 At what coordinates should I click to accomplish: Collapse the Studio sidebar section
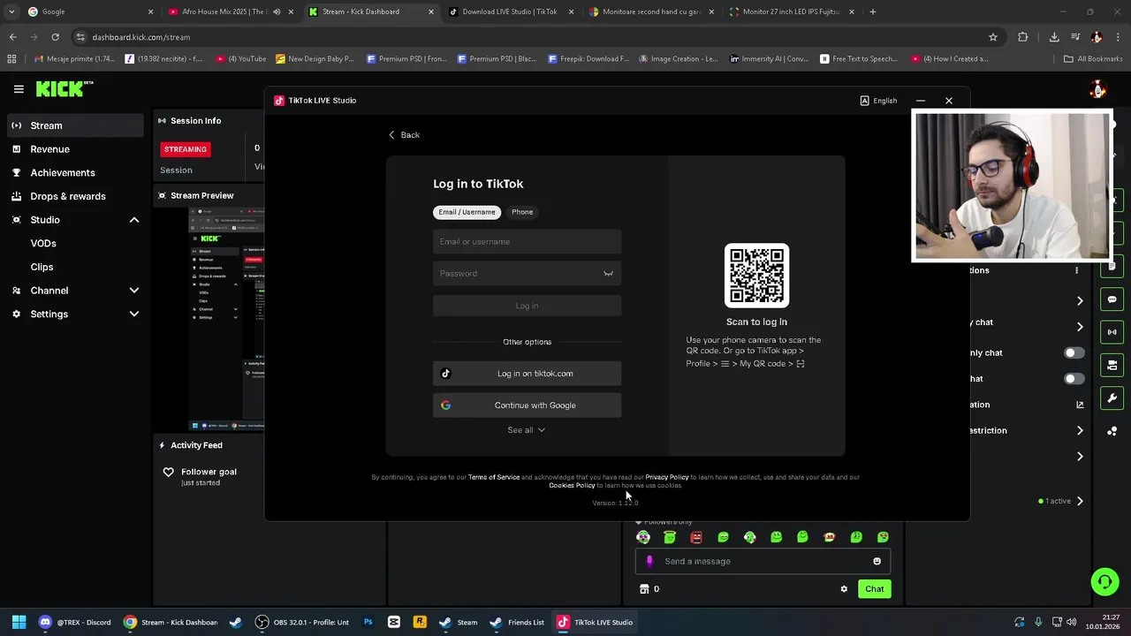(134, 220)
